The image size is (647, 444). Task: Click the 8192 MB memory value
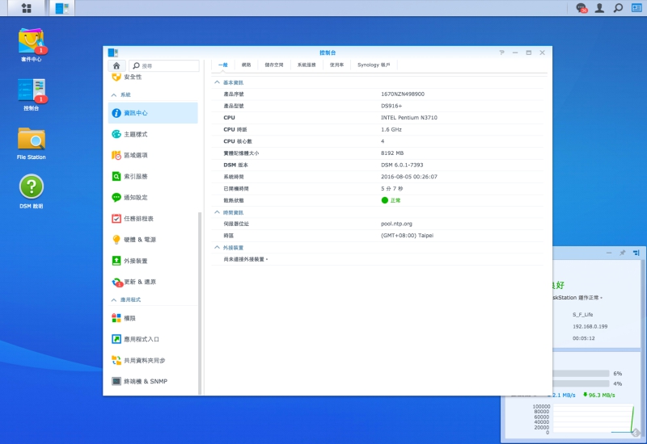(x=392, y=153)
